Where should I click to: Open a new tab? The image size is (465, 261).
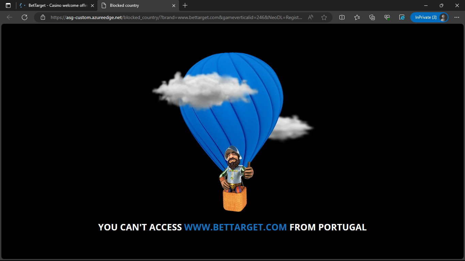tap(185, 5)
